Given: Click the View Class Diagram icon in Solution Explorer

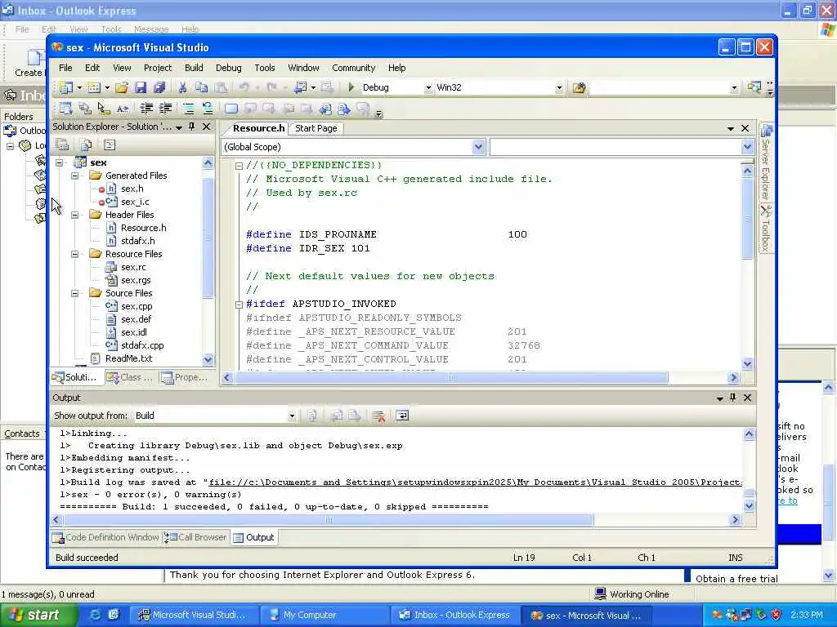Looking at the screenshot, I should [110, 145].
